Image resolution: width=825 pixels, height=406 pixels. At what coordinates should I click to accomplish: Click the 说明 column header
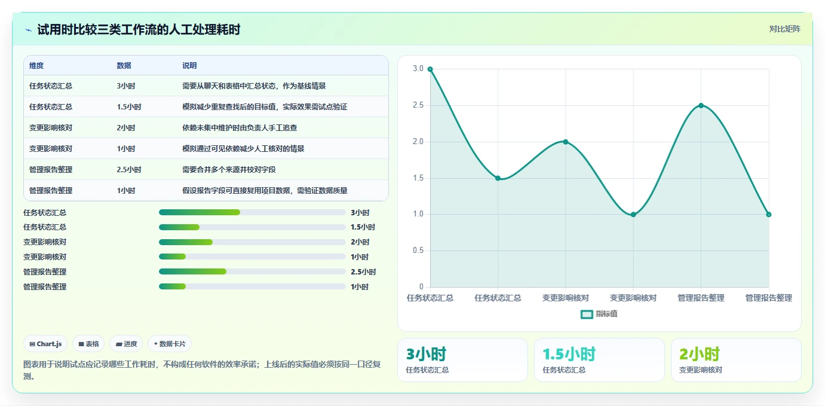189,66
